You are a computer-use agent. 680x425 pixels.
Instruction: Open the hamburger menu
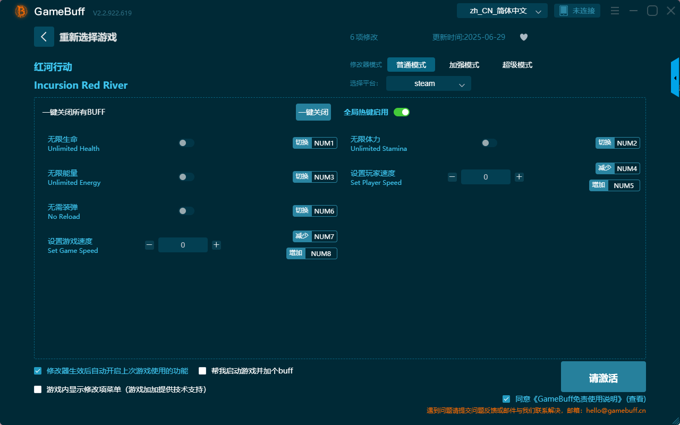(x=615, y=10)
